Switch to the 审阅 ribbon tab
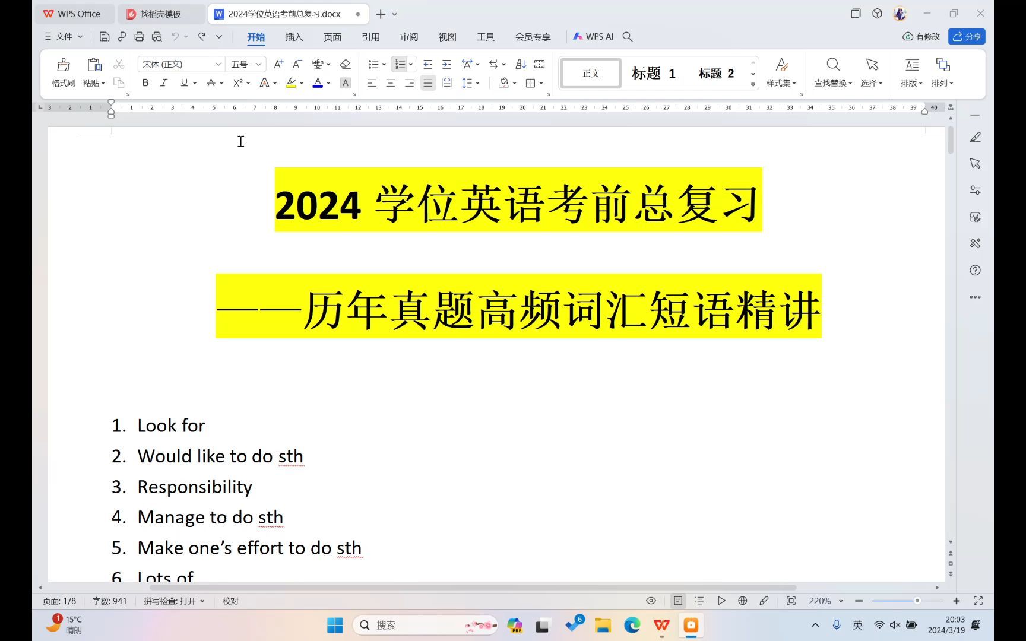This screenshot has height=641, width=1026. coord(409,37)
